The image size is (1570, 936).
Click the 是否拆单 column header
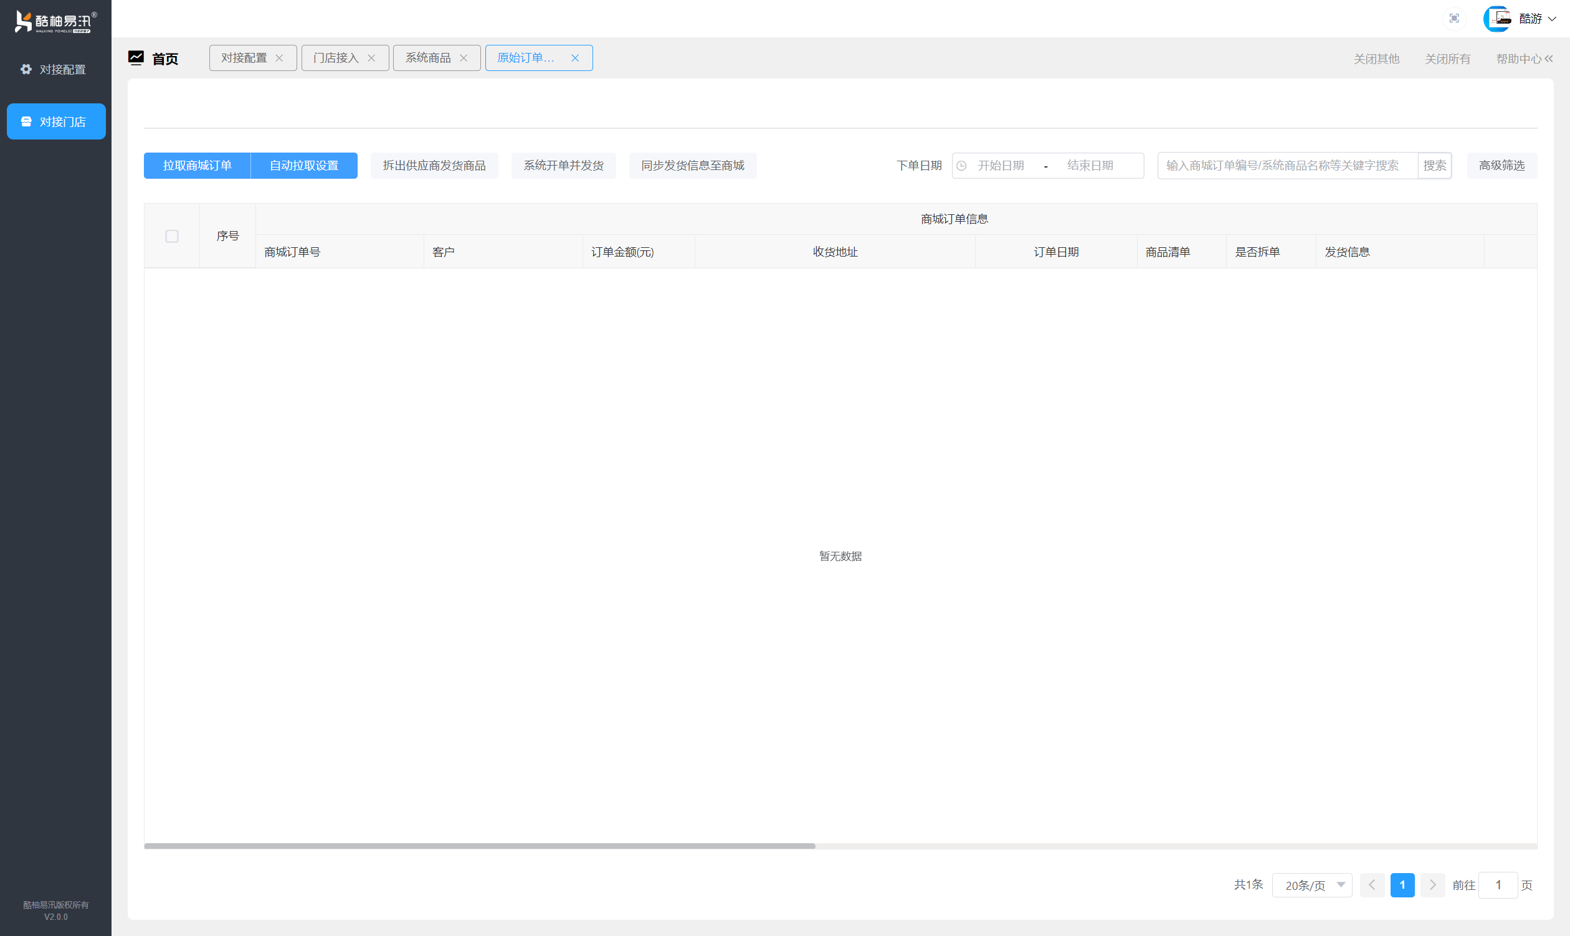1271,252
